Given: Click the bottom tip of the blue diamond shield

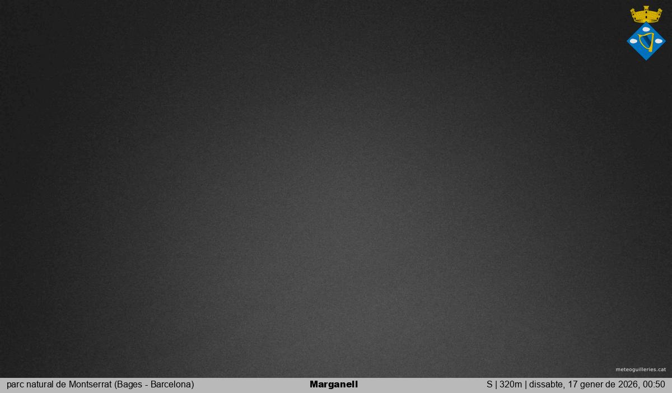Looking at the screenshot, I should pos(646,59).
